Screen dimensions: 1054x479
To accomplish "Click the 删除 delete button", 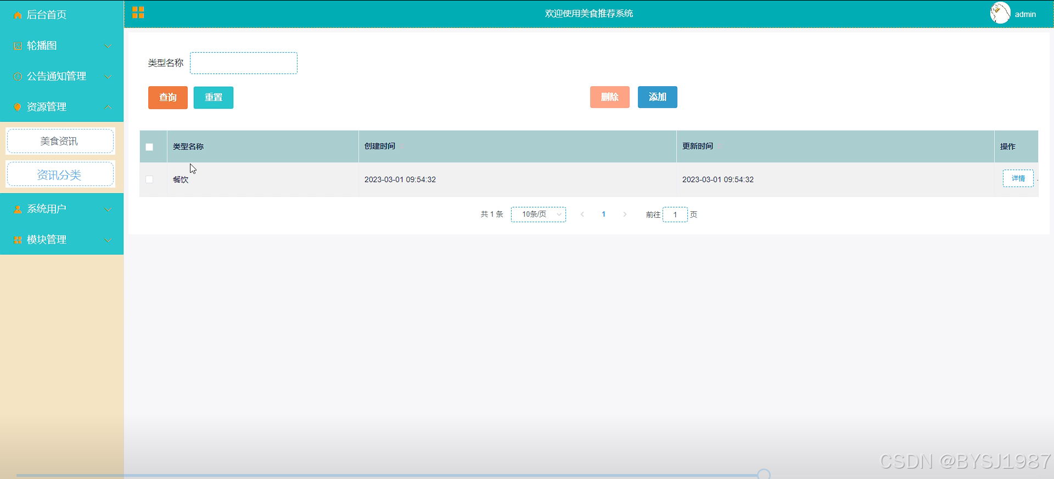I will [x=610, y=97].
